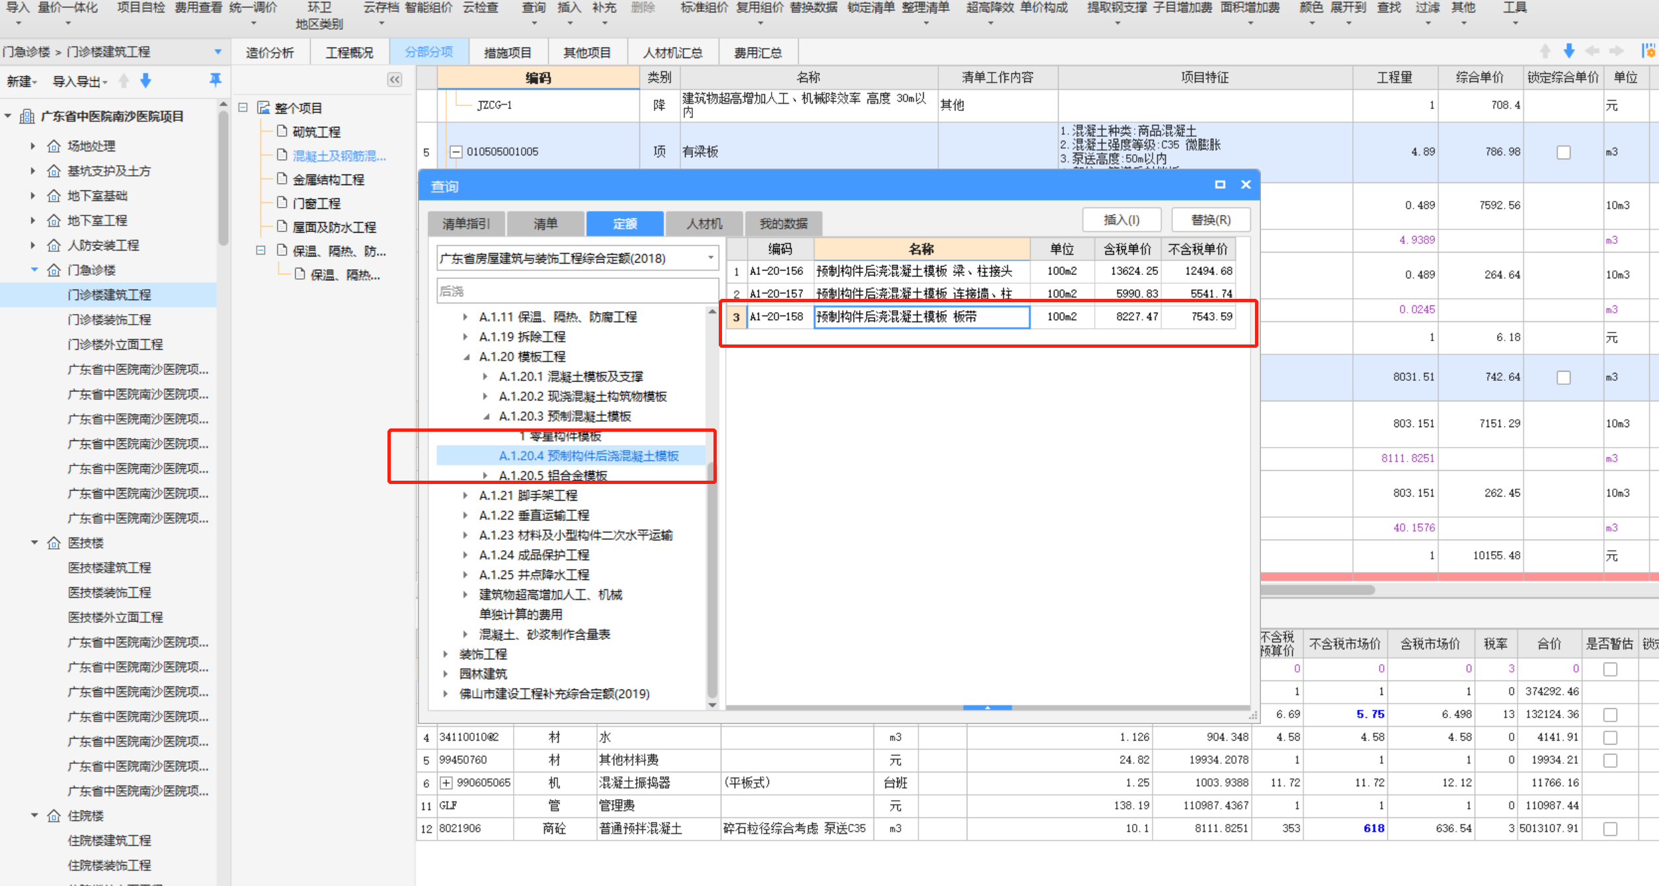
Task: Close the 查询 dialog
Action: click(1246, 185)
